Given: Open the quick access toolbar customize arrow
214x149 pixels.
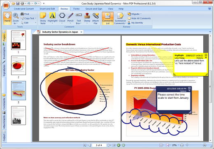Looking at the screenshot, I should [44, 3].
